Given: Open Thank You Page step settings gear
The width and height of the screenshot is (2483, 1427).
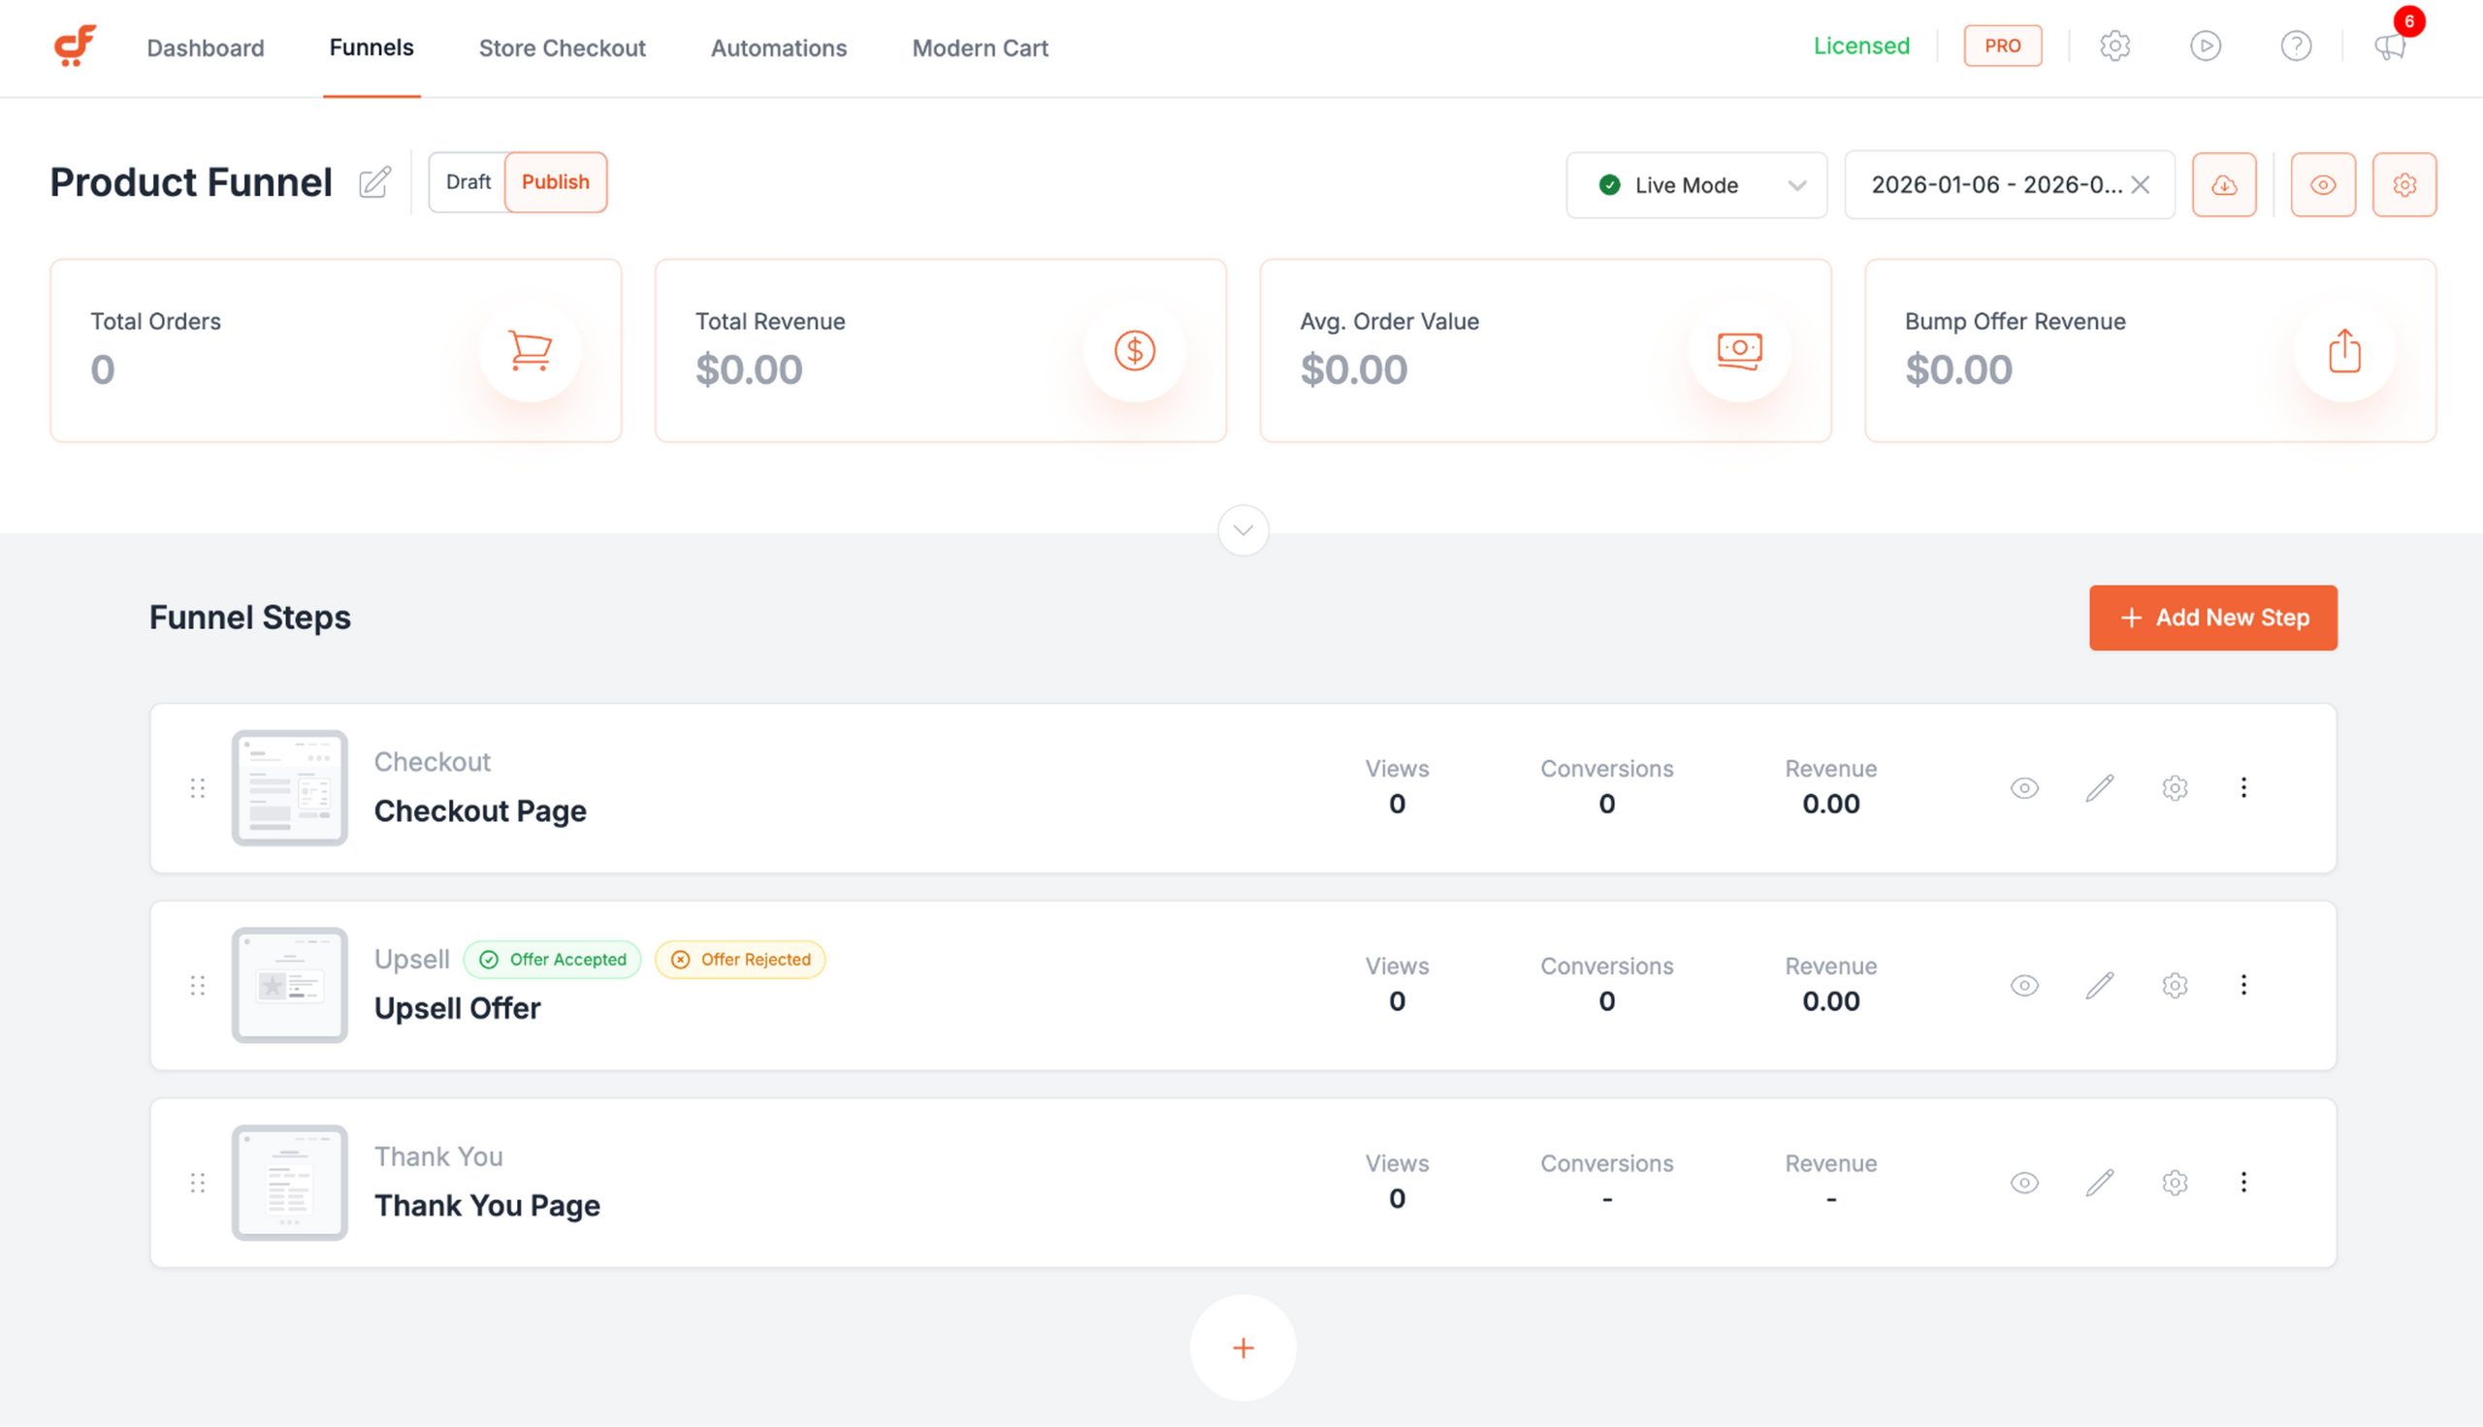Looking at the screenshot, I should coord(2175,1182).
